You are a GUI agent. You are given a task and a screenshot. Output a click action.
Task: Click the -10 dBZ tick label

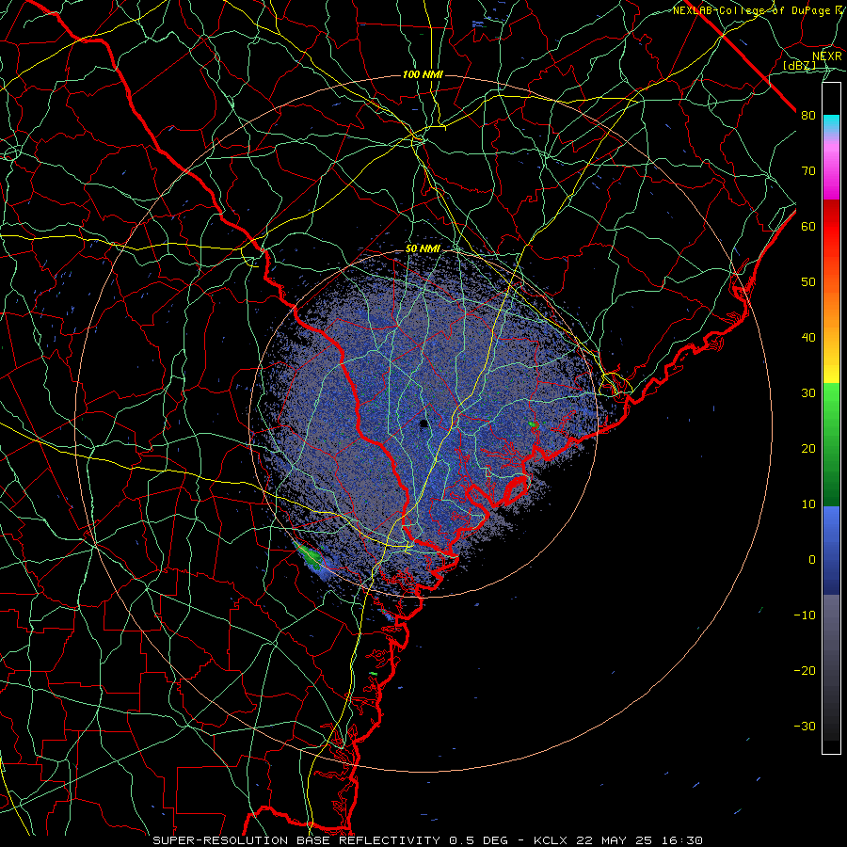[805, 615]
